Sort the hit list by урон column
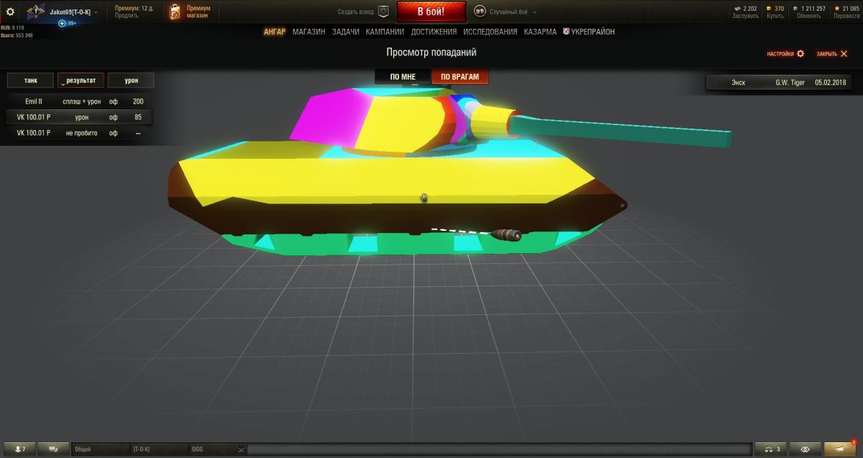This screenshot has height=458, width=863. pyautogui.click(x=131, y=81)
